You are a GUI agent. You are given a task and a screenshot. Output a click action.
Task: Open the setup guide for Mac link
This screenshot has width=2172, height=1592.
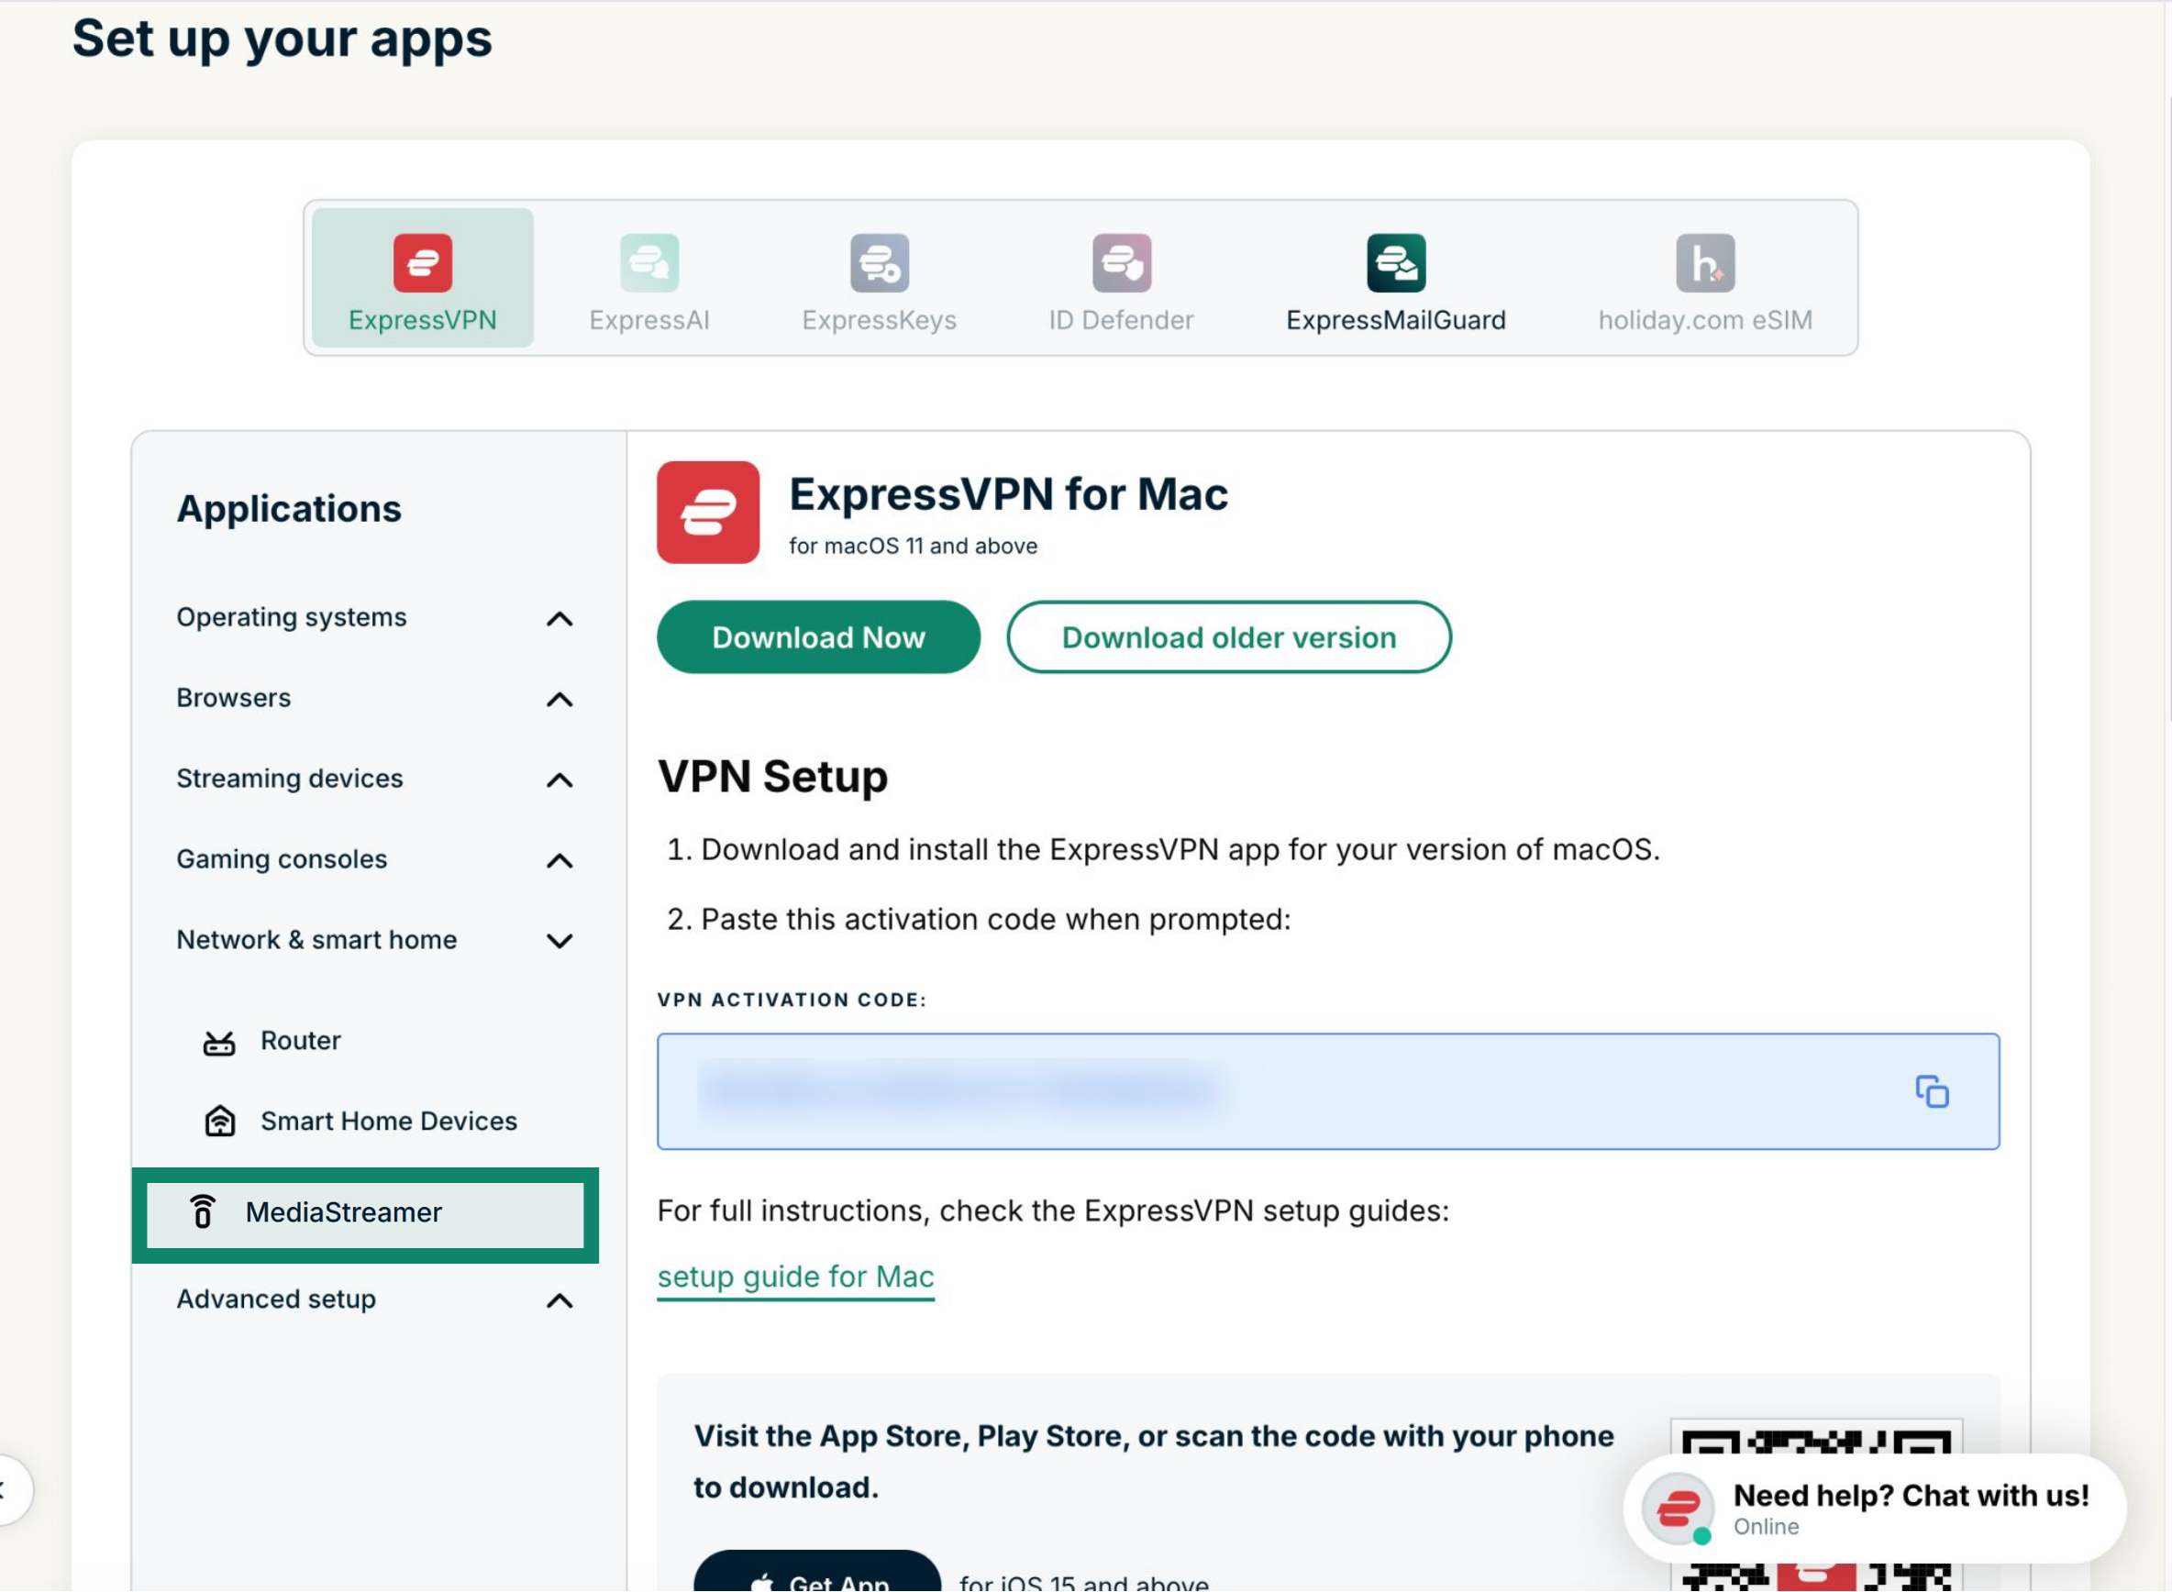pyautogui.click(x=795, y=1277)
